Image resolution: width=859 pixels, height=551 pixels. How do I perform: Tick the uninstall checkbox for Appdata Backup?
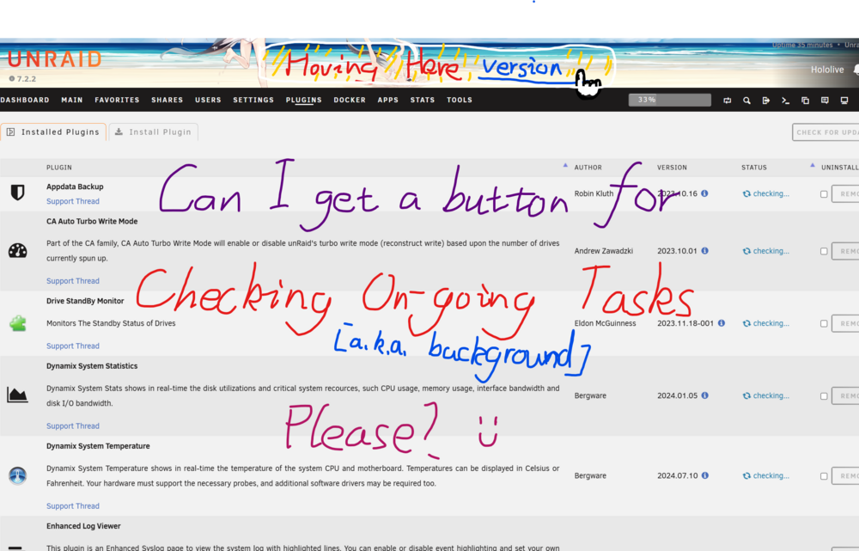point(824,194)
